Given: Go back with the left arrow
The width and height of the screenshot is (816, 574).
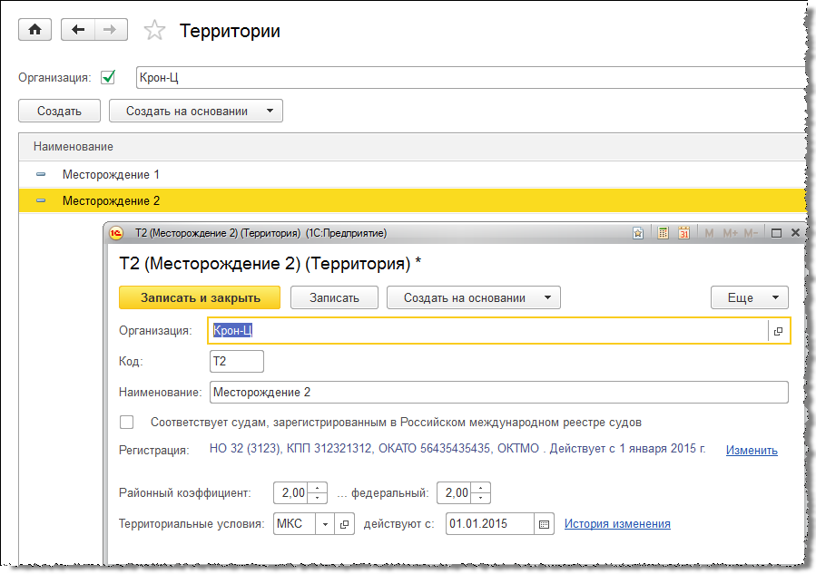Looking at the screenshot, I should coord(78,30).
